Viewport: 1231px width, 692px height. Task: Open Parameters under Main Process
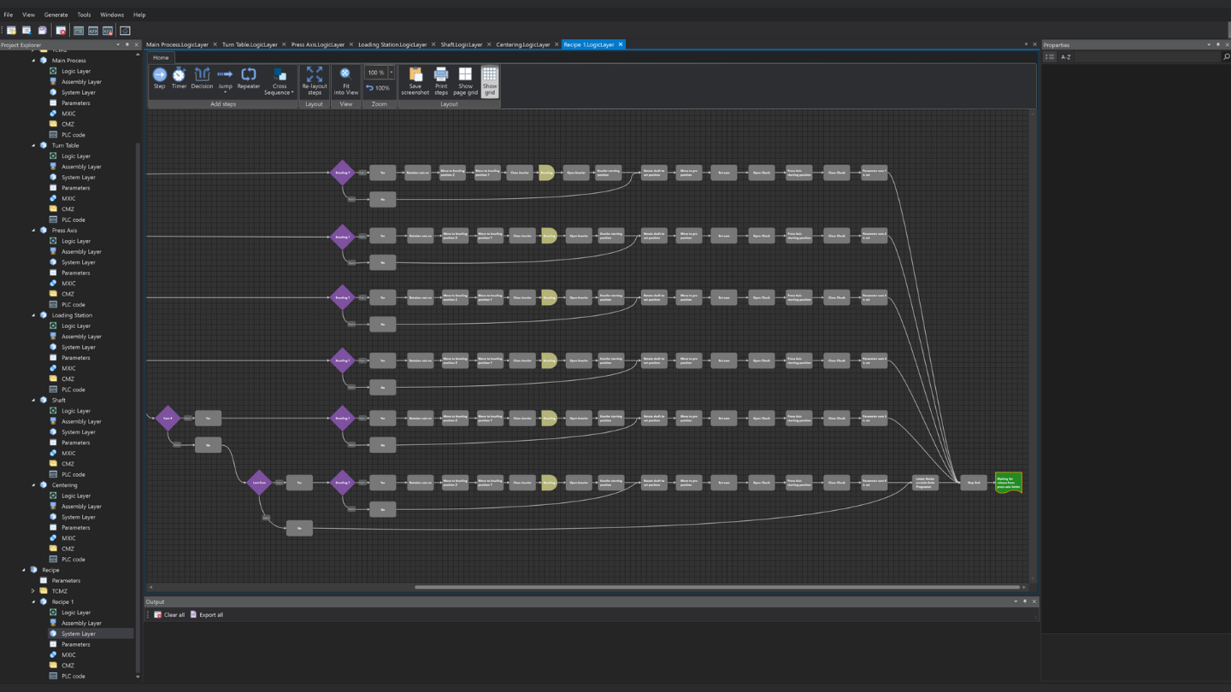coord(75,103)
